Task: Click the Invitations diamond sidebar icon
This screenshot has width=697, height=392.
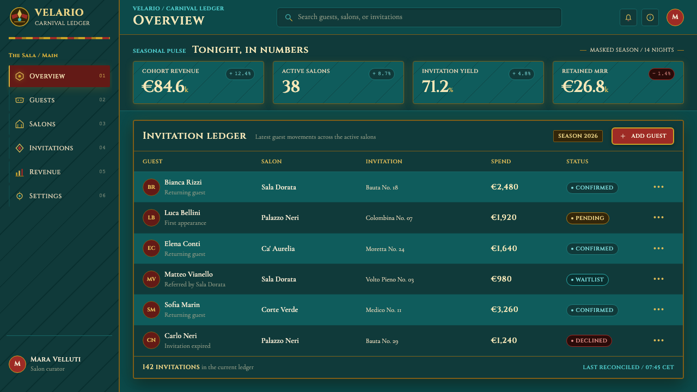Action: pos(20,148)
